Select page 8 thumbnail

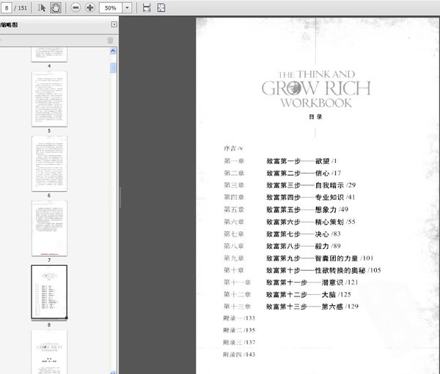coord(49,292)
